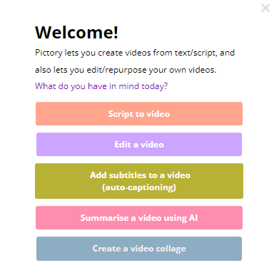The width and height of the screenshot is (279, 270).
Task: Click the 'text/script' phrase in the description
Action: (x=196, y=53)
